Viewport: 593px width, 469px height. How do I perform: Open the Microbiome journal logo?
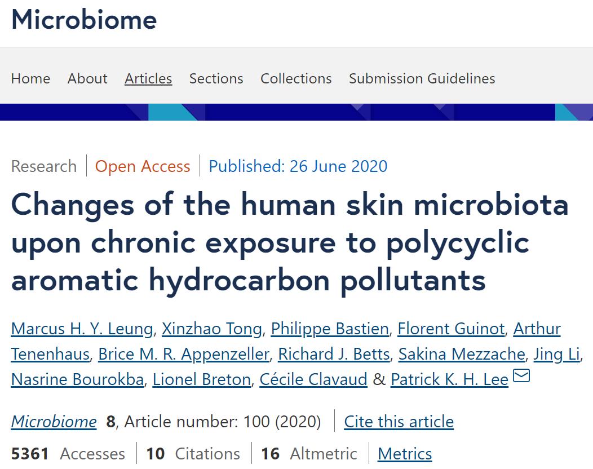point(84,19)
